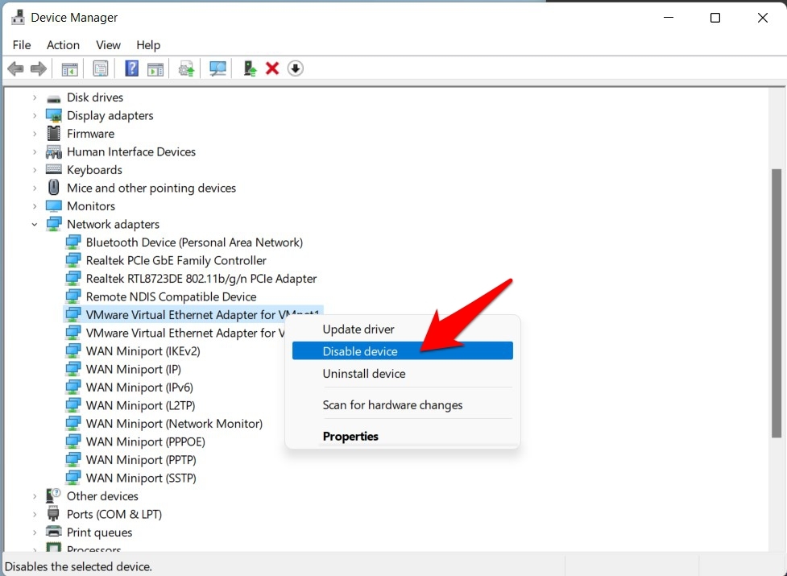Expand the Disk drives category
Image resolution: width=787 pixels, height=576 pixels.
click(35, 97)
